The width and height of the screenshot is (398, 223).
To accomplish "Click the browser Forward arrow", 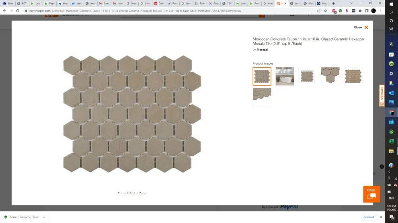I will pos(11,11).
